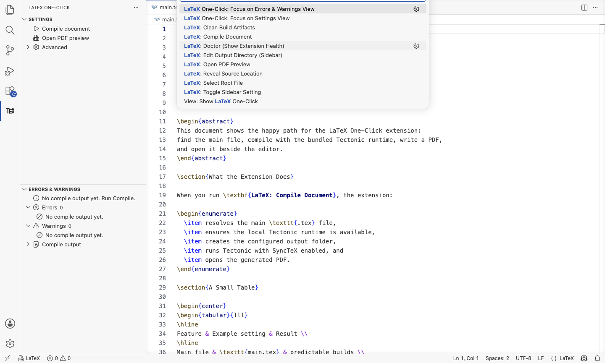
Task: Open the Explorer view in activity bar
Action: [10, 10]
